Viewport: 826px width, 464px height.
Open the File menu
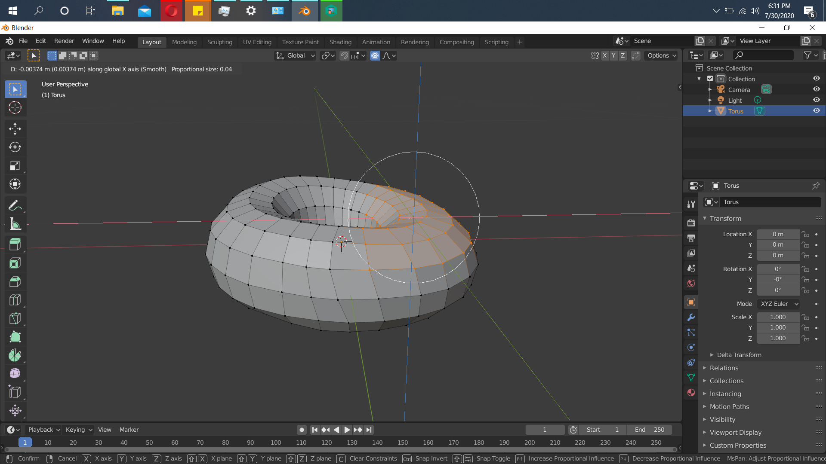(x=23, y=41)
